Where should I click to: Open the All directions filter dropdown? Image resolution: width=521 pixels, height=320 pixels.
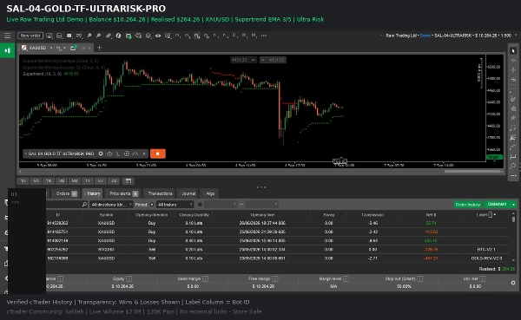(111, 205)
